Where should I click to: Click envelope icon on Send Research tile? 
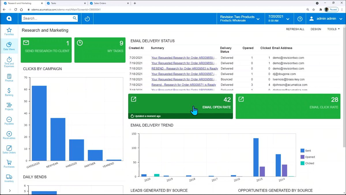(26, 43)
